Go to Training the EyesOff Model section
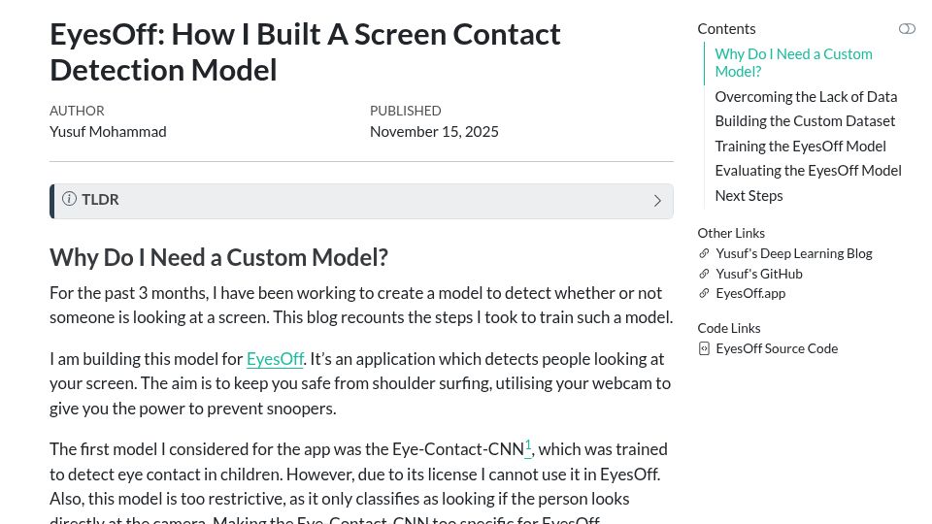Image resolution: width=932 pixels, height=524 pixels. [x=800, y=147]
